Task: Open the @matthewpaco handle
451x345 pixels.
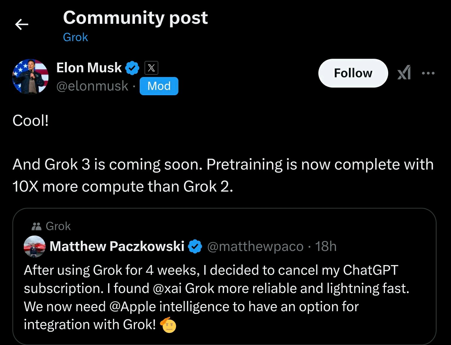Action: coord(255,247)
